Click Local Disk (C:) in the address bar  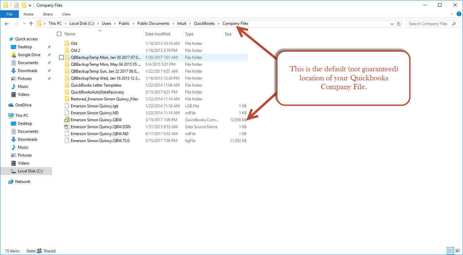[82, 23]
